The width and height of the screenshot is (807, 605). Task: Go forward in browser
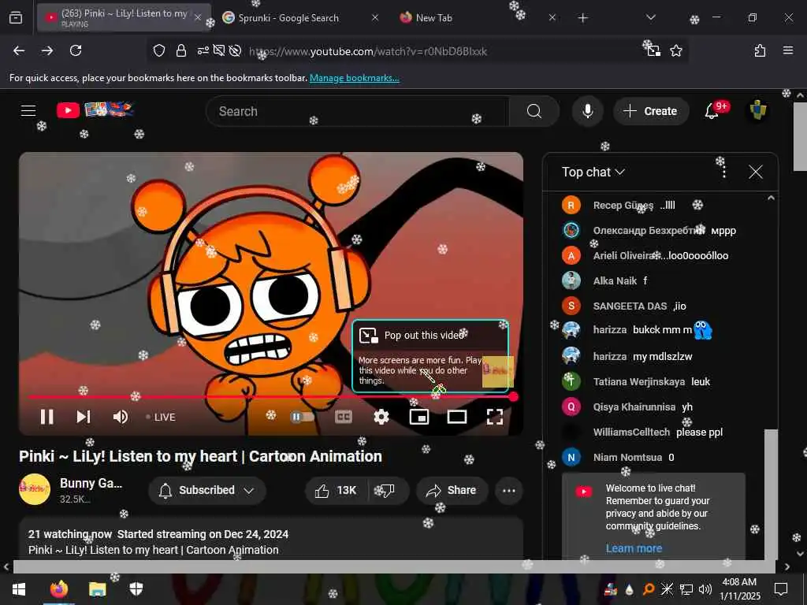pos(47,50)
